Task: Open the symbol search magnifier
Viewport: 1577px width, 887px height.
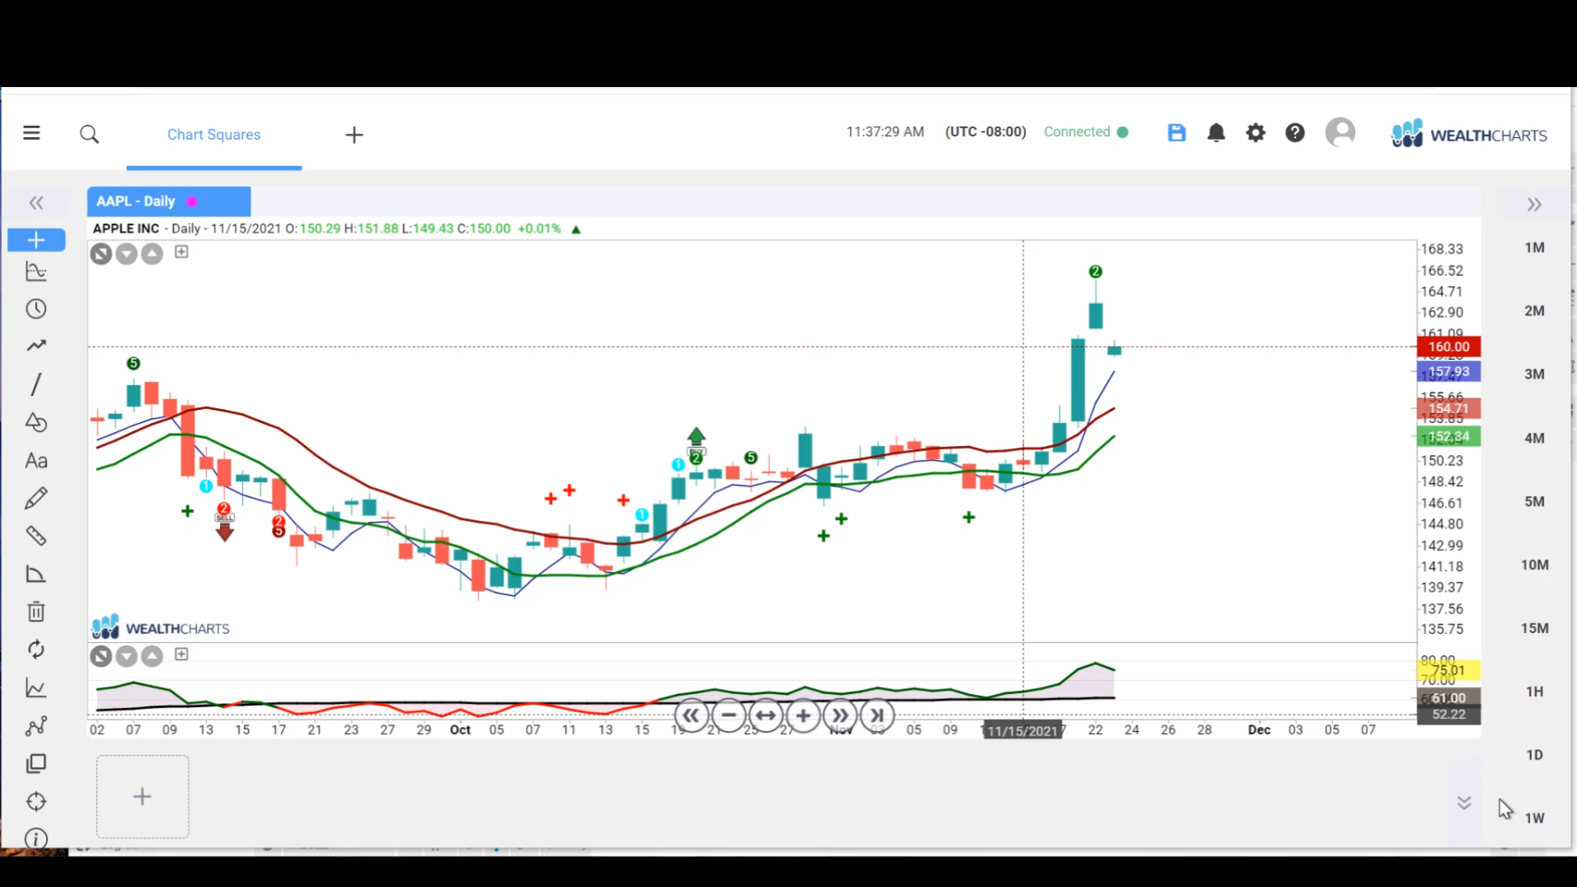Action: 90,134
